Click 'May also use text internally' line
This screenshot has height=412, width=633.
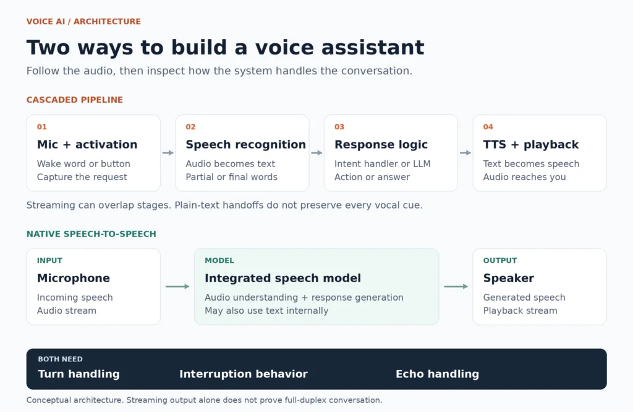click(x=266, y=311)
